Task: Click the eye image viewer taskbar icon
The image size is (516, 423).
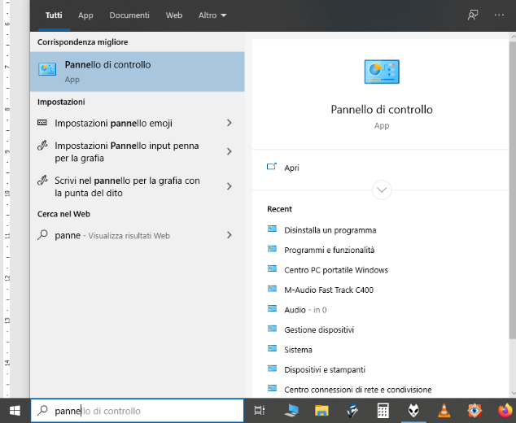Action: (474, 411)
